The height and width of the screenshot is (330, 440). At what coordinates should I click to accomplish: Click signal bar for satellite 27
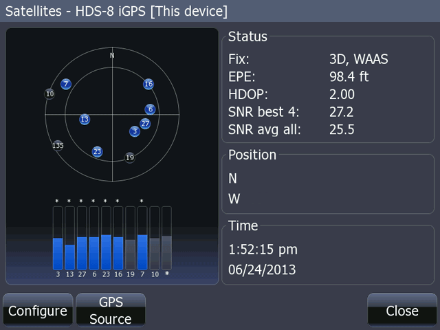coord(82,239)
